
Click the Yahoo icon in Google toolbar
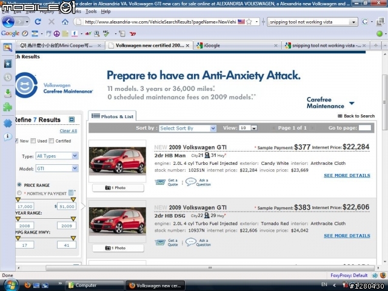click(x=133, y=34)
